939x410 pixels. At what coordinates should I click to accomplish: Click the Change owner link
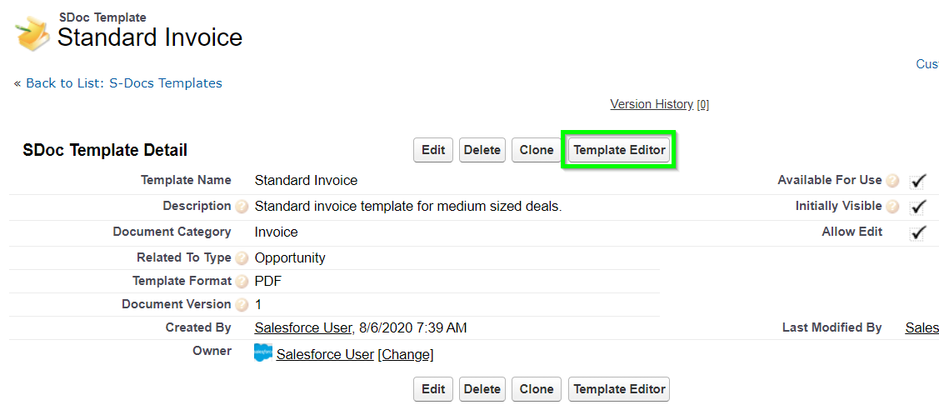click(406, 354)
